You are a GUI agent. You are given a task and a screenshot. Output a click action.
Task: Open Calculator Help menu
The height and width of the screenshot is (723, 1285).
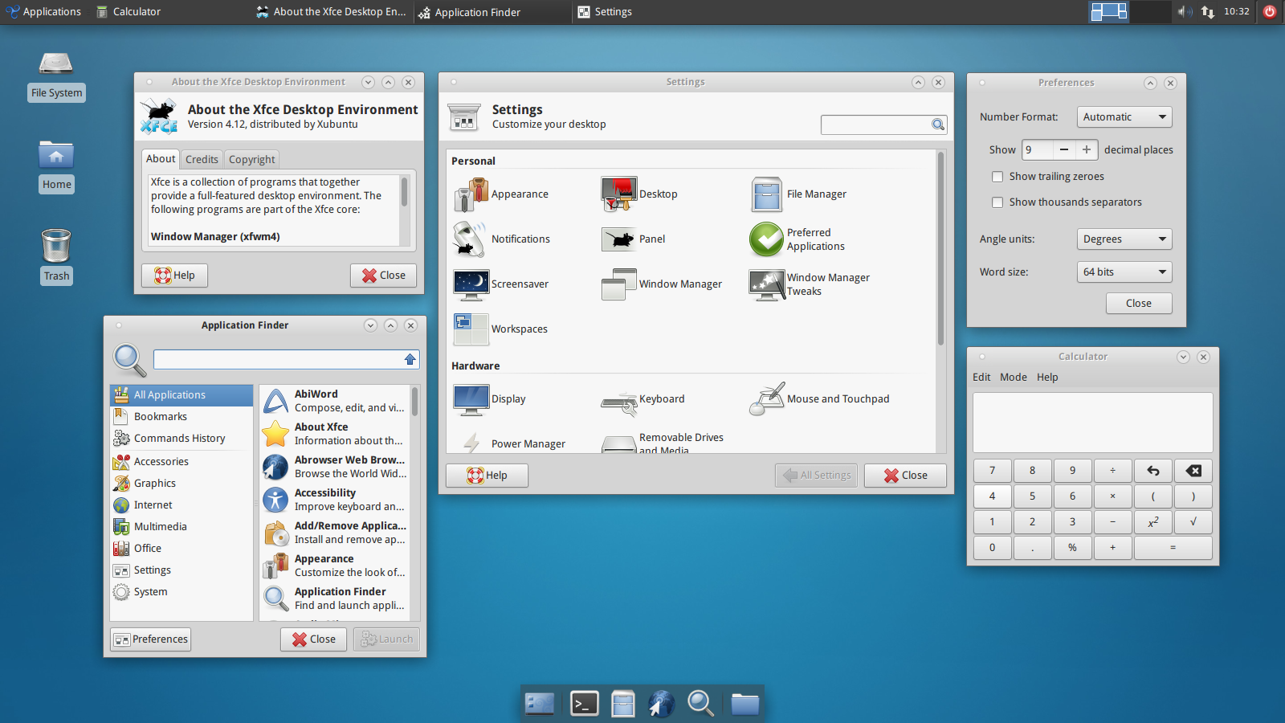(1047, 377)
